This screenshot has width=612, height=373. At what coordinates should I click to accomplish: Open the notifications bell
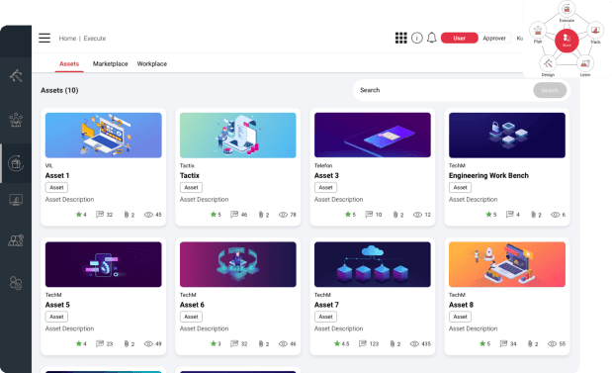[x=432, y=38]
